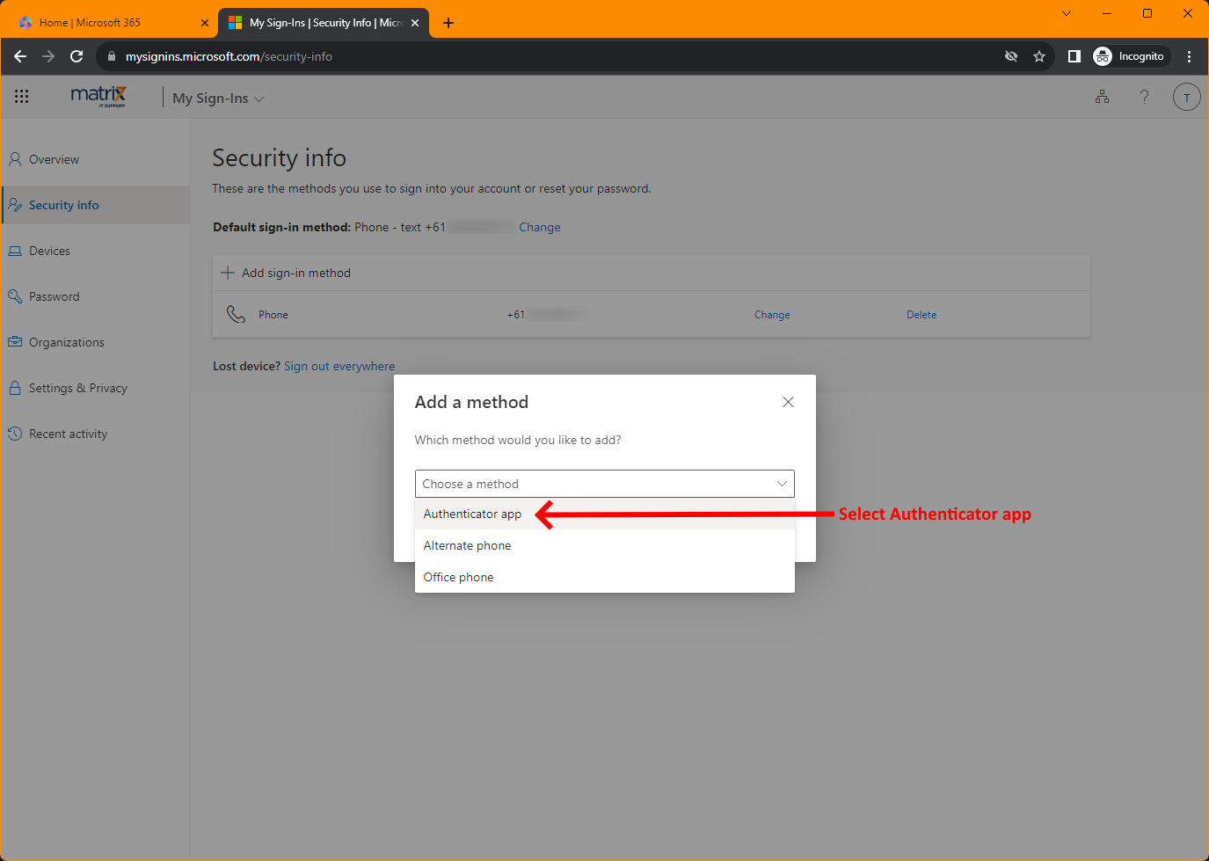Open the app launcher waffle icon

(21, 97)
